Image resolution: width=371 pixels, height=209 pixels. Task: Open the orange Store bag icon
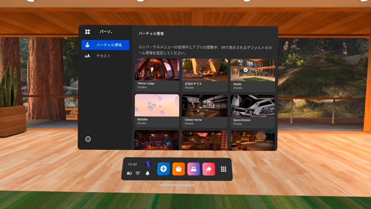click(x=179, y=169)
